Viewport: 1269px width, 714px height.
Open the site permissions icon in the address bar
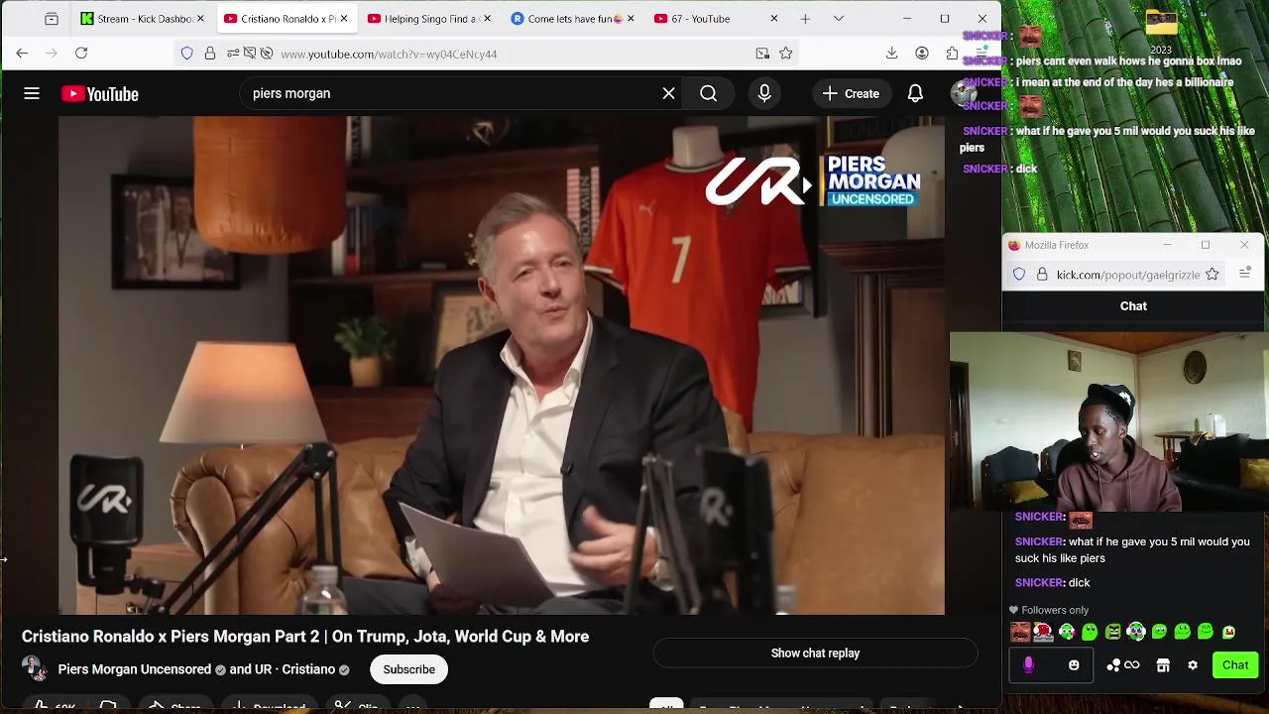tap(233, 54)
